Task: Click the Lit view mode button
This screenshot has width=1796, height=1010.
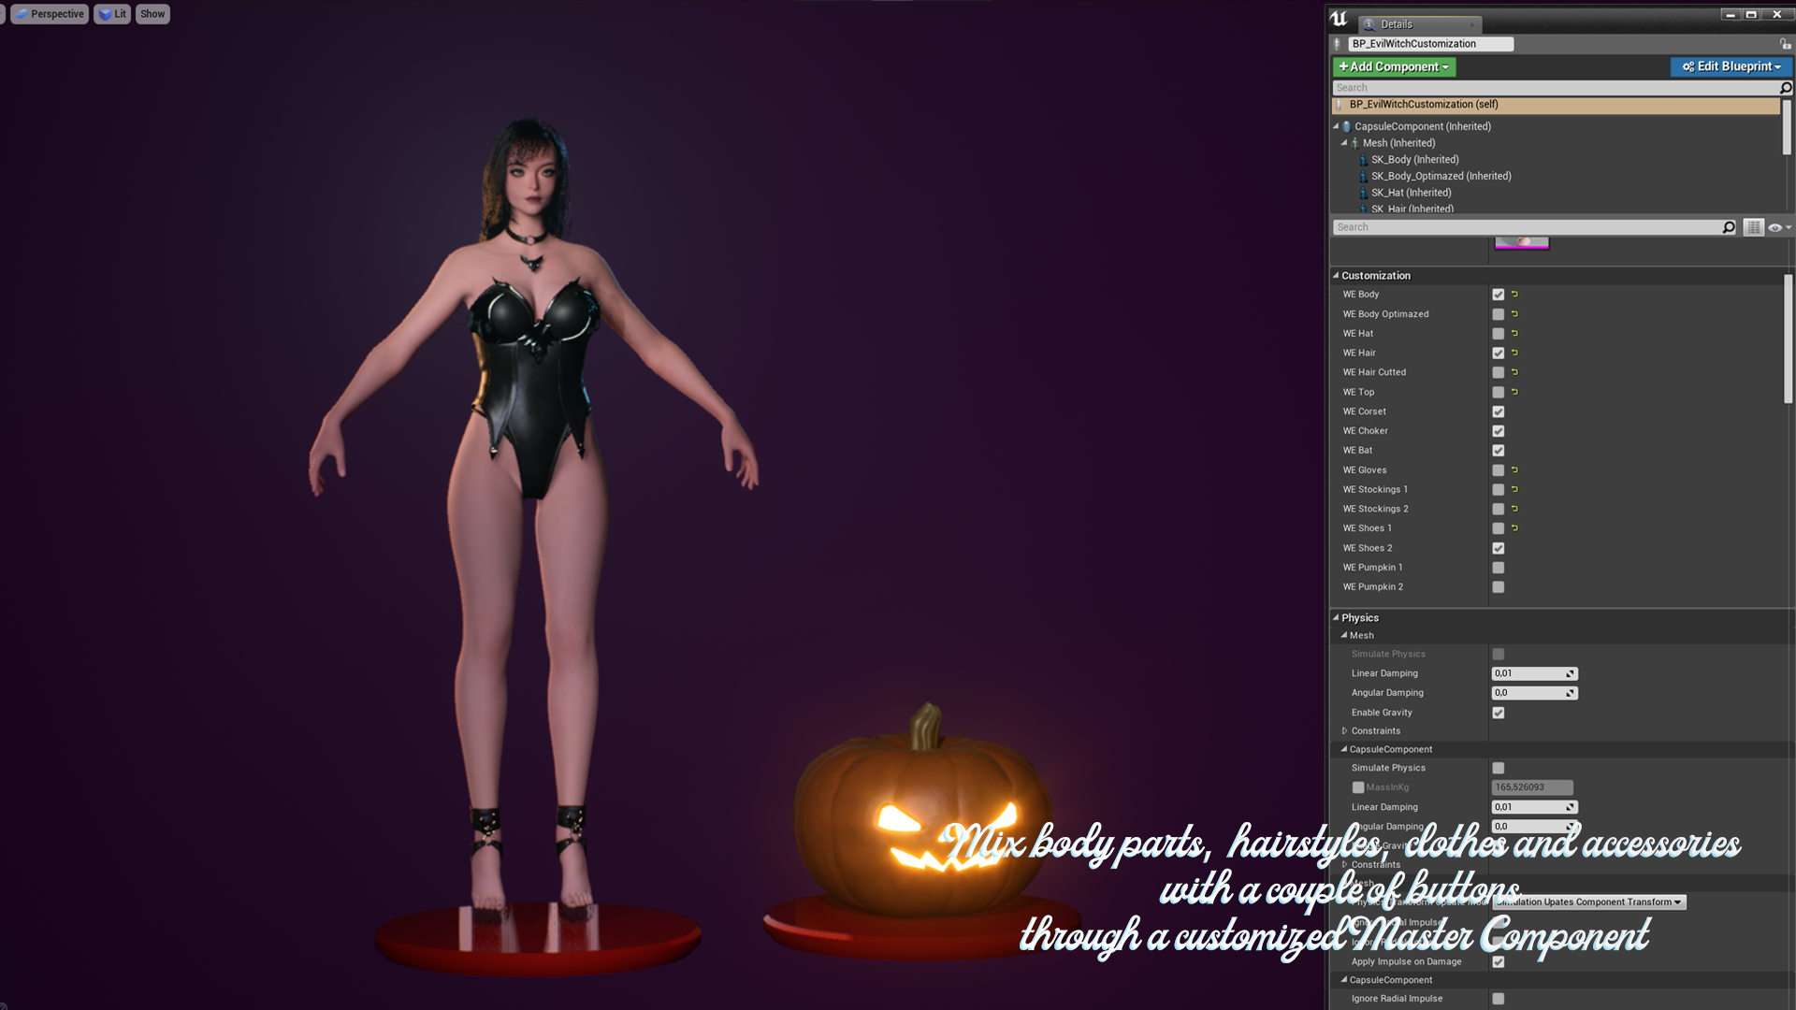Action: click(x=112, y=14)
